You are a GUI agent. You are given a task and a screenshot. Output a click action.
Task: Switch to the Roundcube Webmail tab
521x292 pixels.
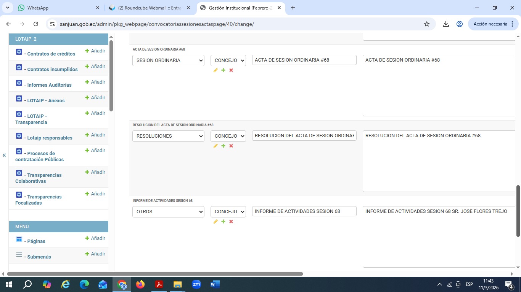pos(149,8)
